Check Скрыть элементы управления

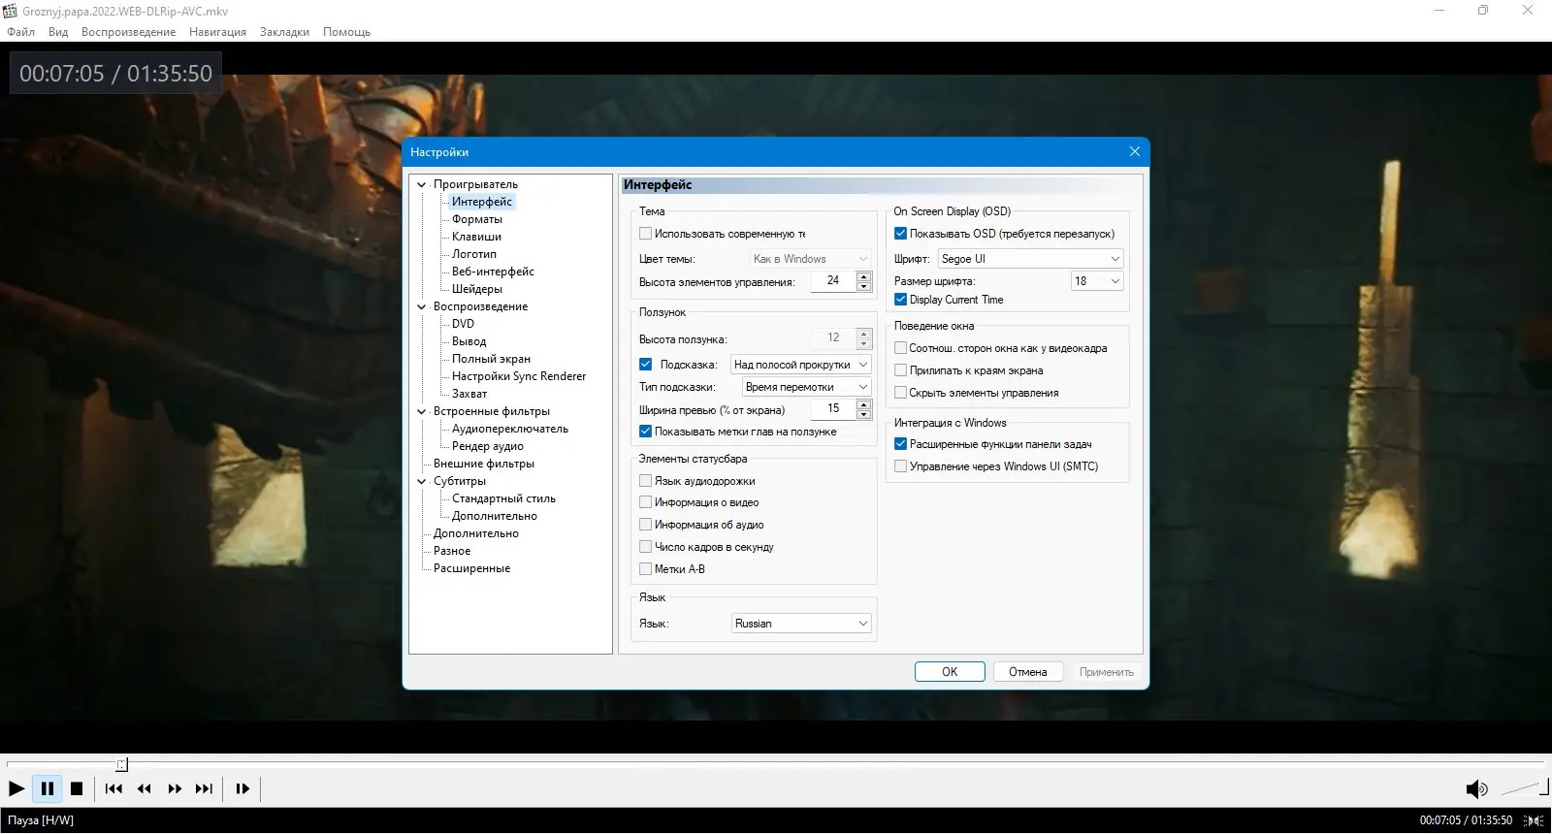[900, 393]
